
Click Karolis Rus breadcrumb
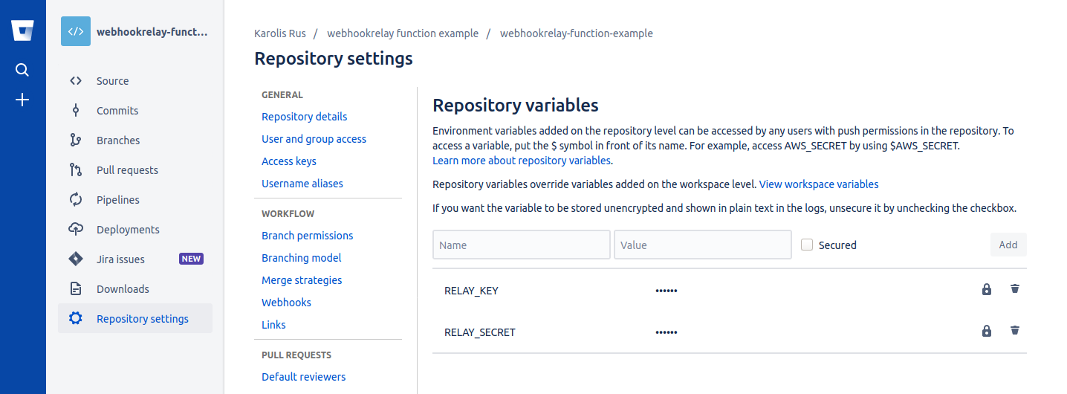tap(279, 33)
